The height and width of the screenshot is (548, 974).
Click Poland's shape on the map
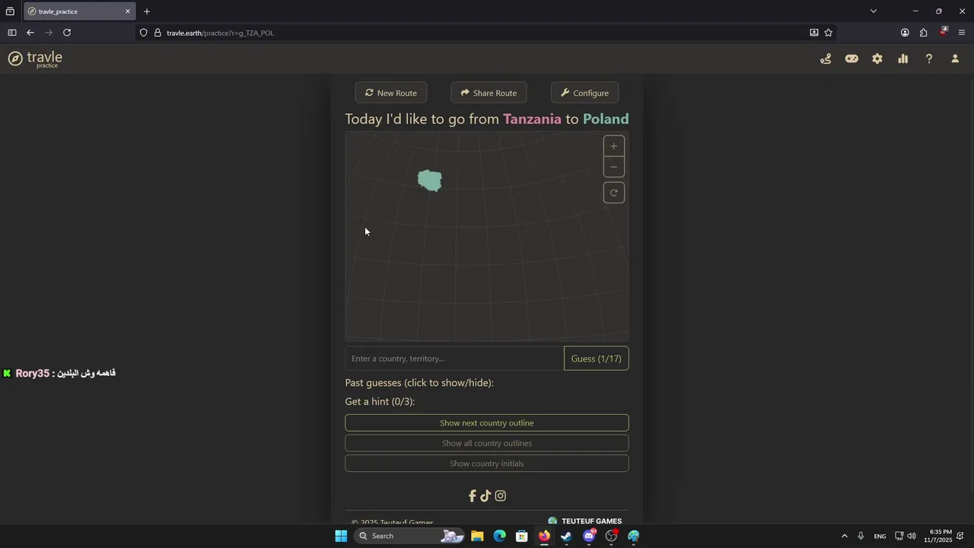coord(430,180)
